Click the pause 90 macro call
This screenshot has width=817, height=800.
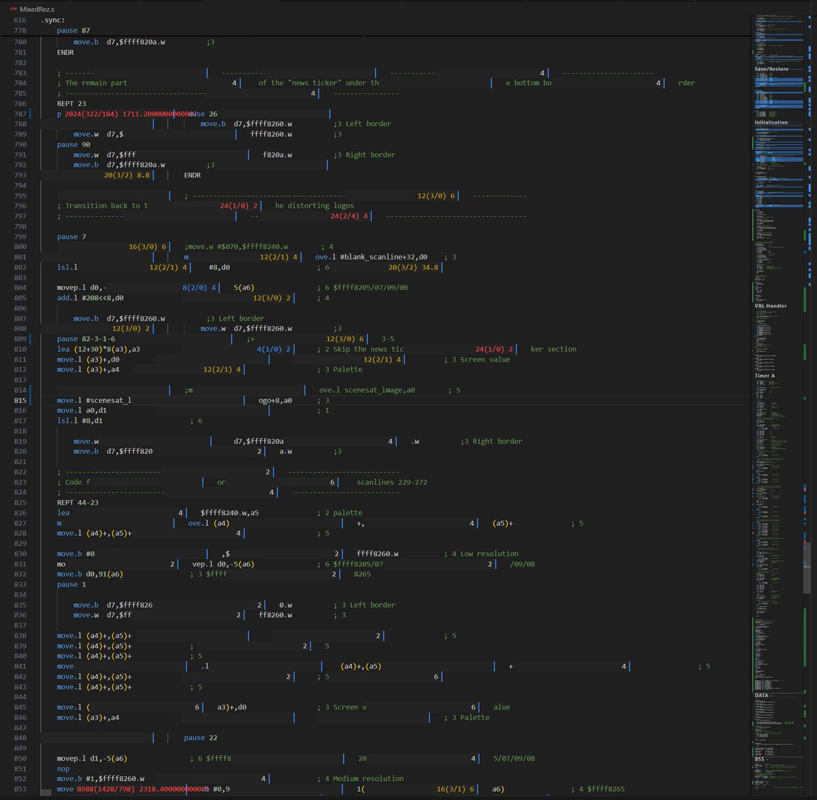click(74, 144)
